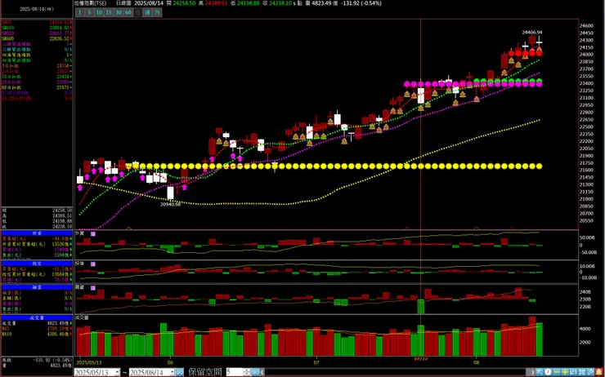Click the yellow minus zoom-out icon

click(556, 372)
